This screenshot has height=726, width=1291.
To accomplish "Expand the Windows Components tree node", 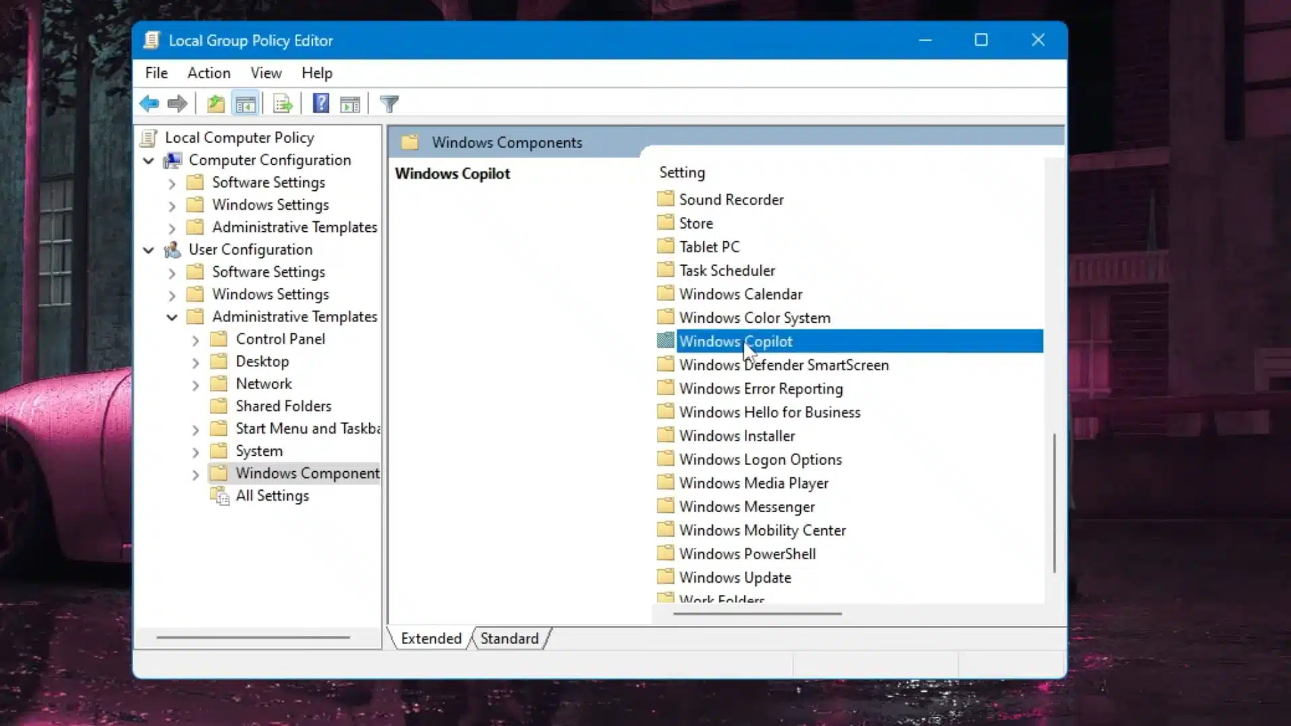I will click(196, 475).
